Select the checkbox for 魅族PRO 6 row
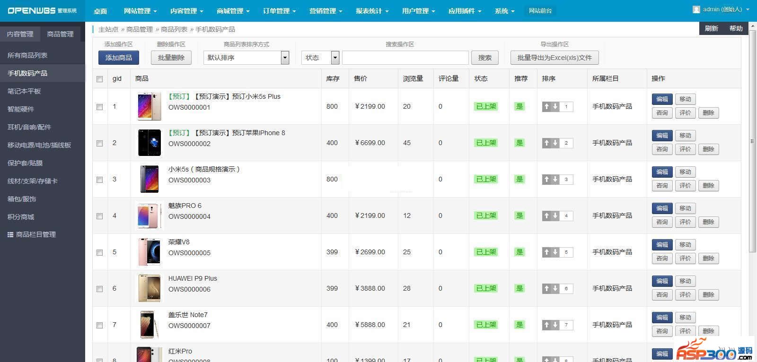 tap(99, 216)
